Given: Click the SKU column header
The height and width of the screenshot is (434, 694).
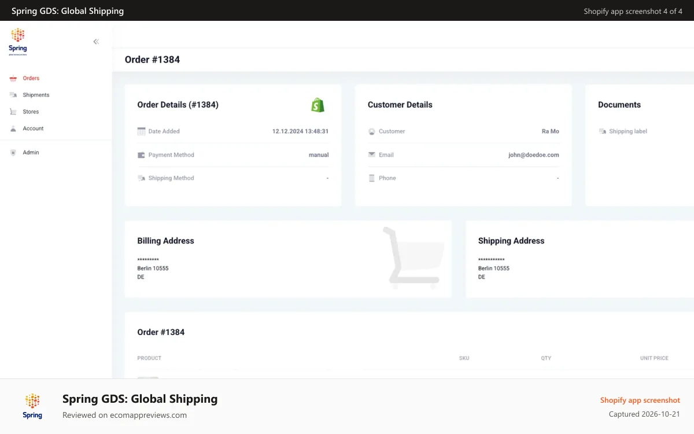Looking at the screenshot, I should [464, 358].
